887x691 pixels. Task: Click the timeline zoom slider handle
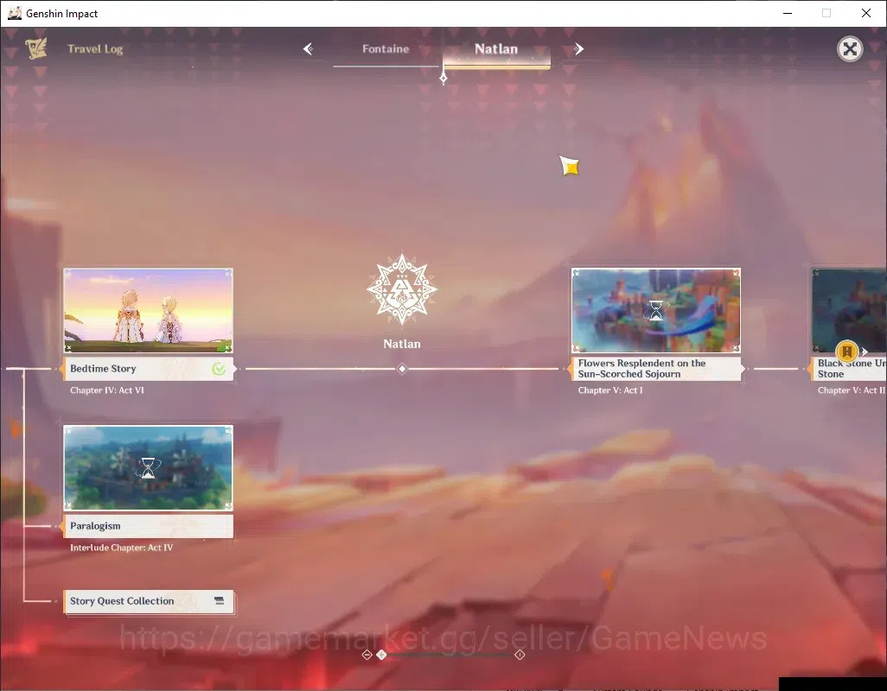[382, 655]
